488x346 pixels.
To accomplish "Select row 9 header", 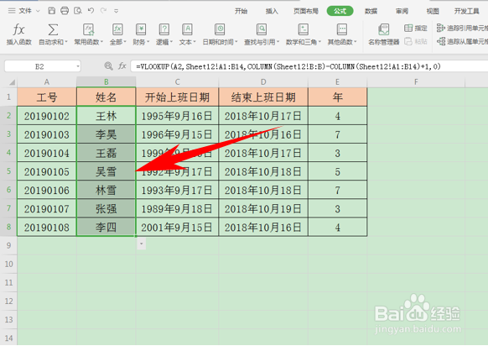I will (8, 245).
